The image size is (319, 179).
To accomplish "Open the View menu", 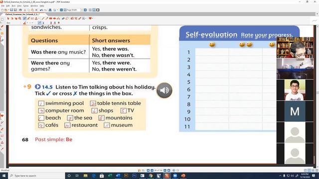I will pyautogui.click(x=19, y=6).
